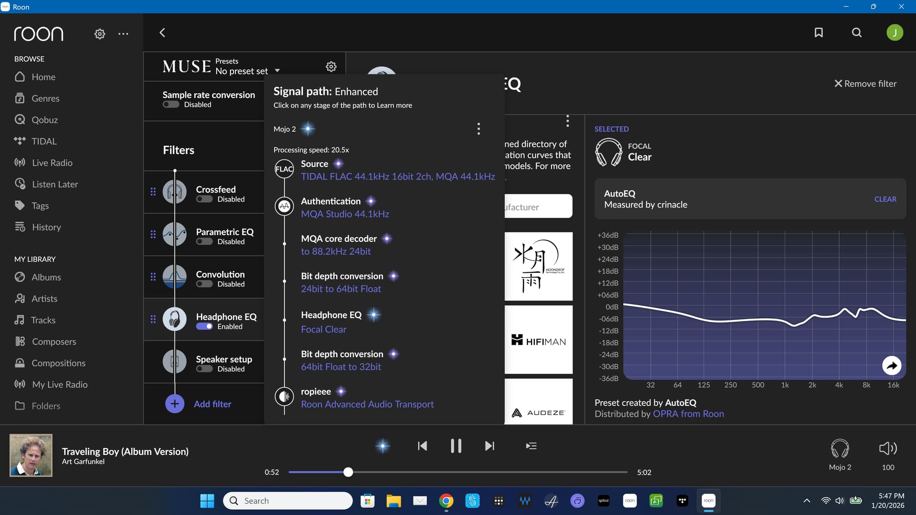Click Remove filter button
The height and width of the screenshot is (515, 916).
point(865,83)
